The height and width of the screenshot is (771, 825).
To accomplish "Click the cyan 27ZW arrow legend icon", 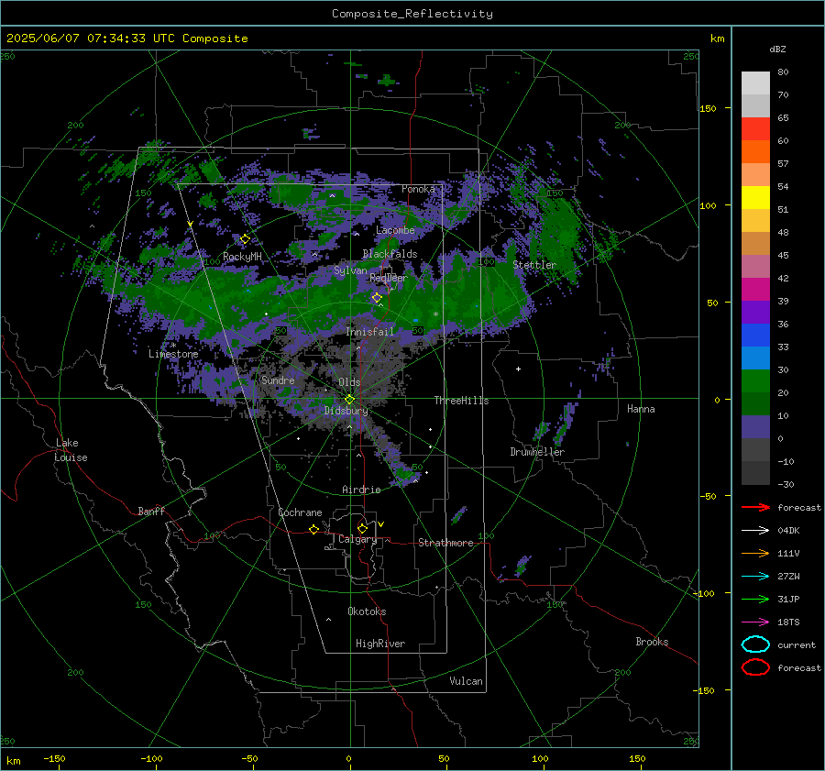I will [x=755, y=577].
